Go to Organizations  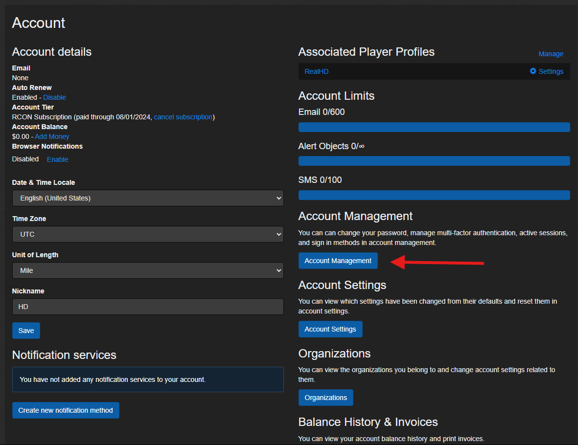(325, 398)
